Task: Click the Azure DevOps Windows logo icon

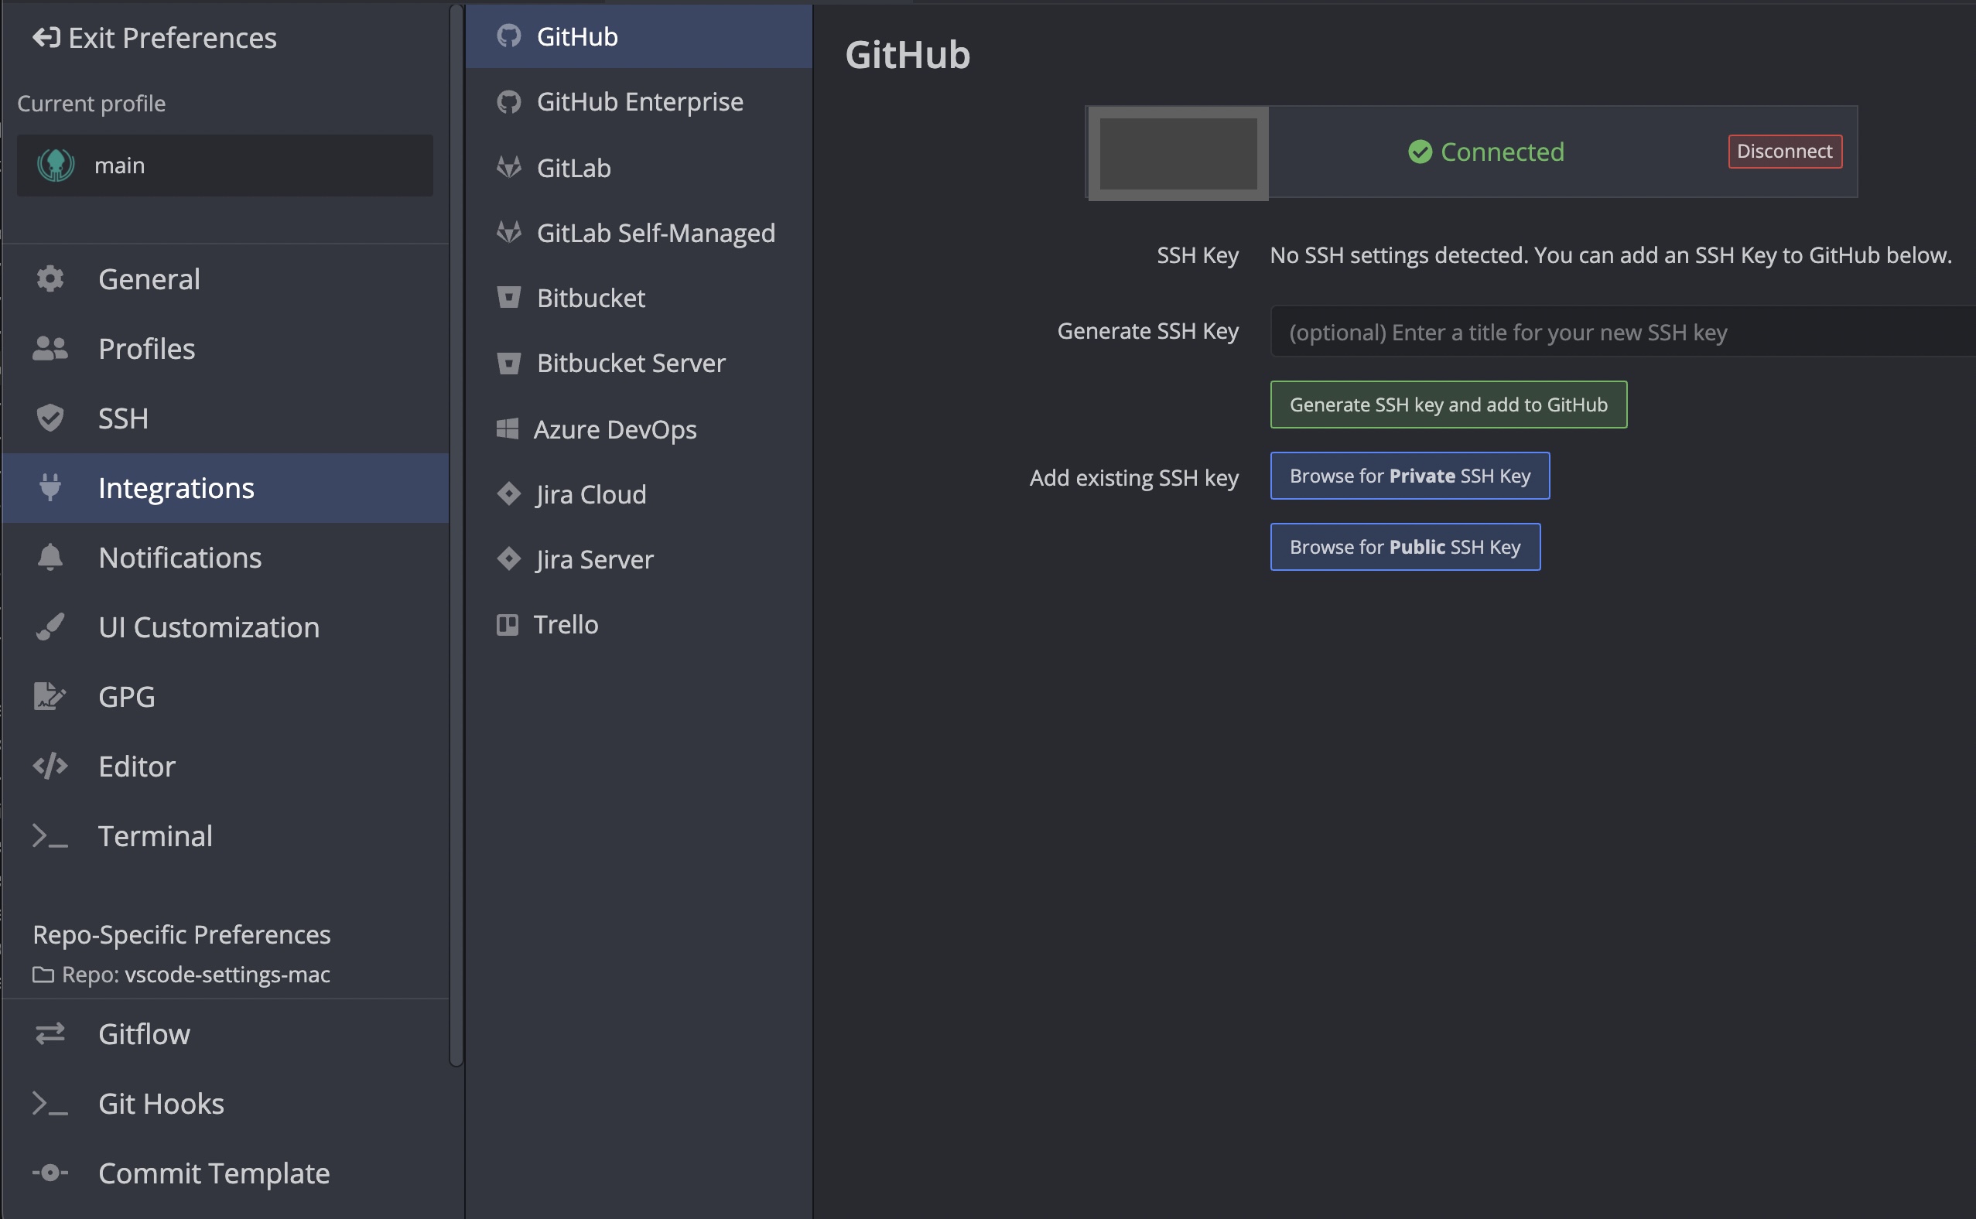Action: tap(507, 429)
